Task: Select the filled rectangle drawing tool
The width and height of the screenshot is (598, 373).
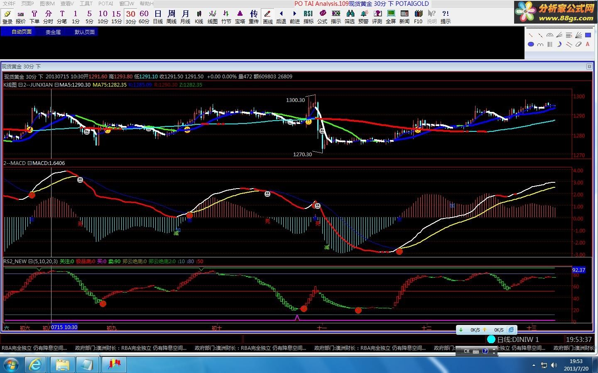Action: click(x=588, y=35)
